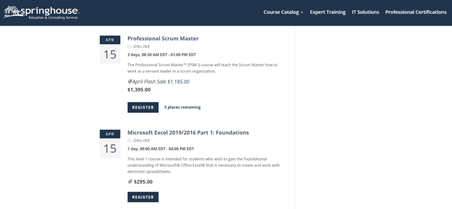
Task: Open the Expert Training menu item
Action: pyautogui.click(x=328, y=12)
